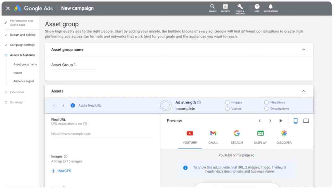334x189 pixels.
Task: Switch preview to mobile device icon
Action: click(x=295, y=121)
